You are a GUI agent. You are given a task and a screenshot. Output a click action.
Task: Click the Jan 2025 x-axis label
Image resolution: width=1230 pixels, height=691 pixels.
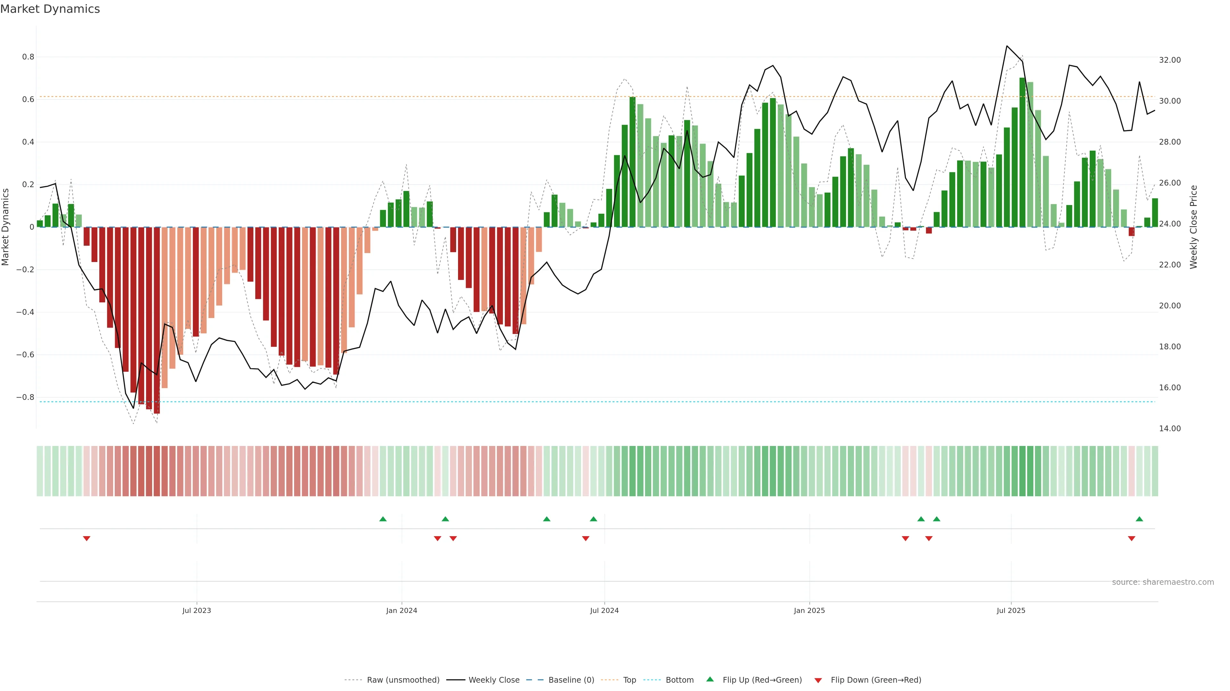[809, 610]
